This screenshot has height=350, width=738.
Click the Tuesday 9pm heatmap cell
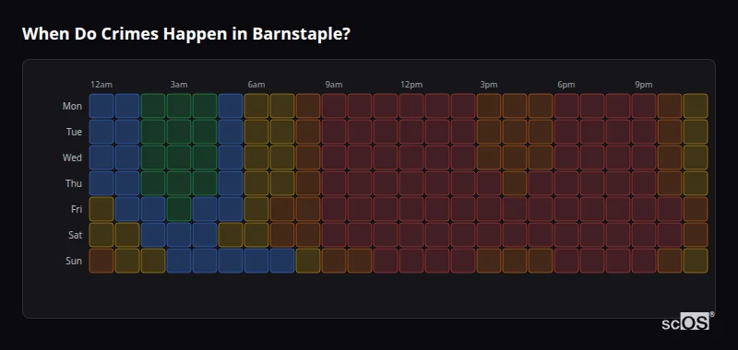644,132
